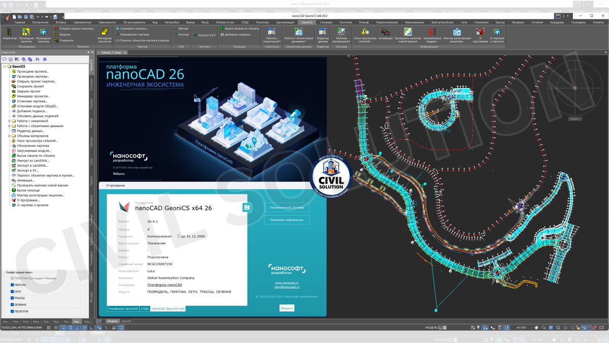The width and height of the screenshot is (609, 343).
Task: Toggle the СЕТИ menu checkbox
Action: pyautogui.click(x=13, y=292)
